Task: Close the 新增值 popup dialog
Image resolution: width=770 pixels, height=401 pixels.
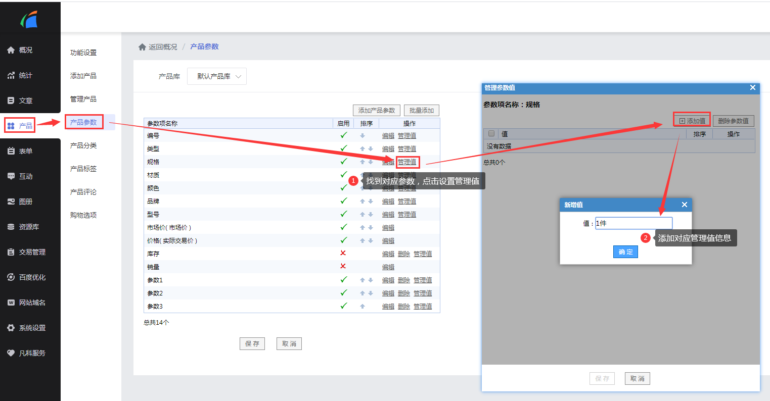Action: pyautogui.click(x=684, y=205)
